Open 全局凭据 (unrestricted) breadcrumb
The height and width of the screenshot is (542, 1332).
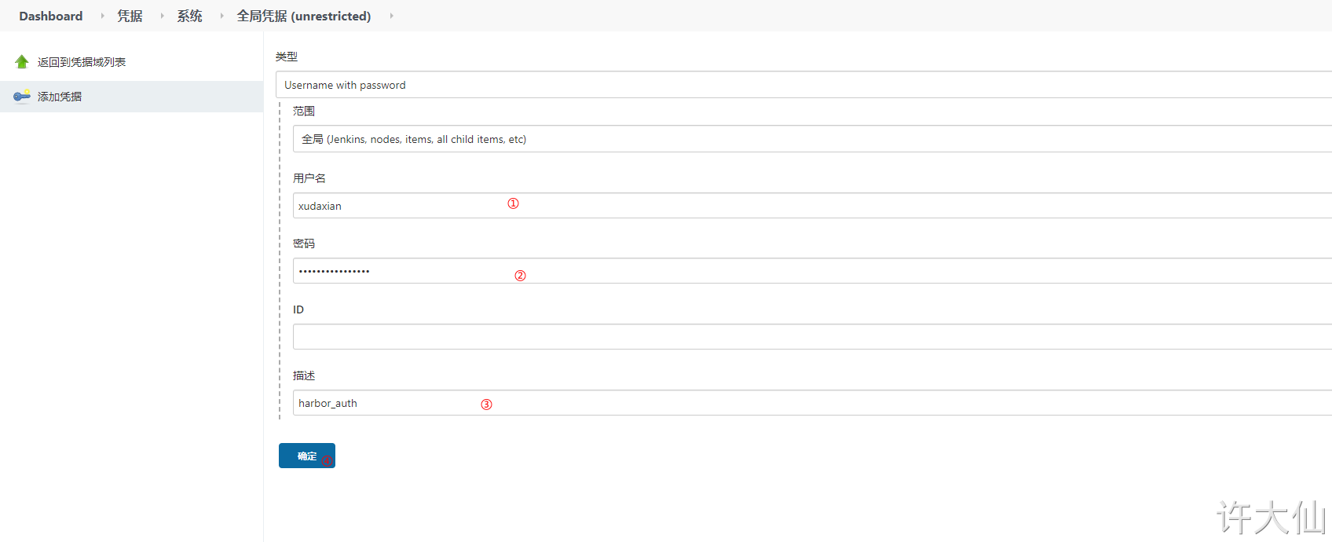[304, 16]
